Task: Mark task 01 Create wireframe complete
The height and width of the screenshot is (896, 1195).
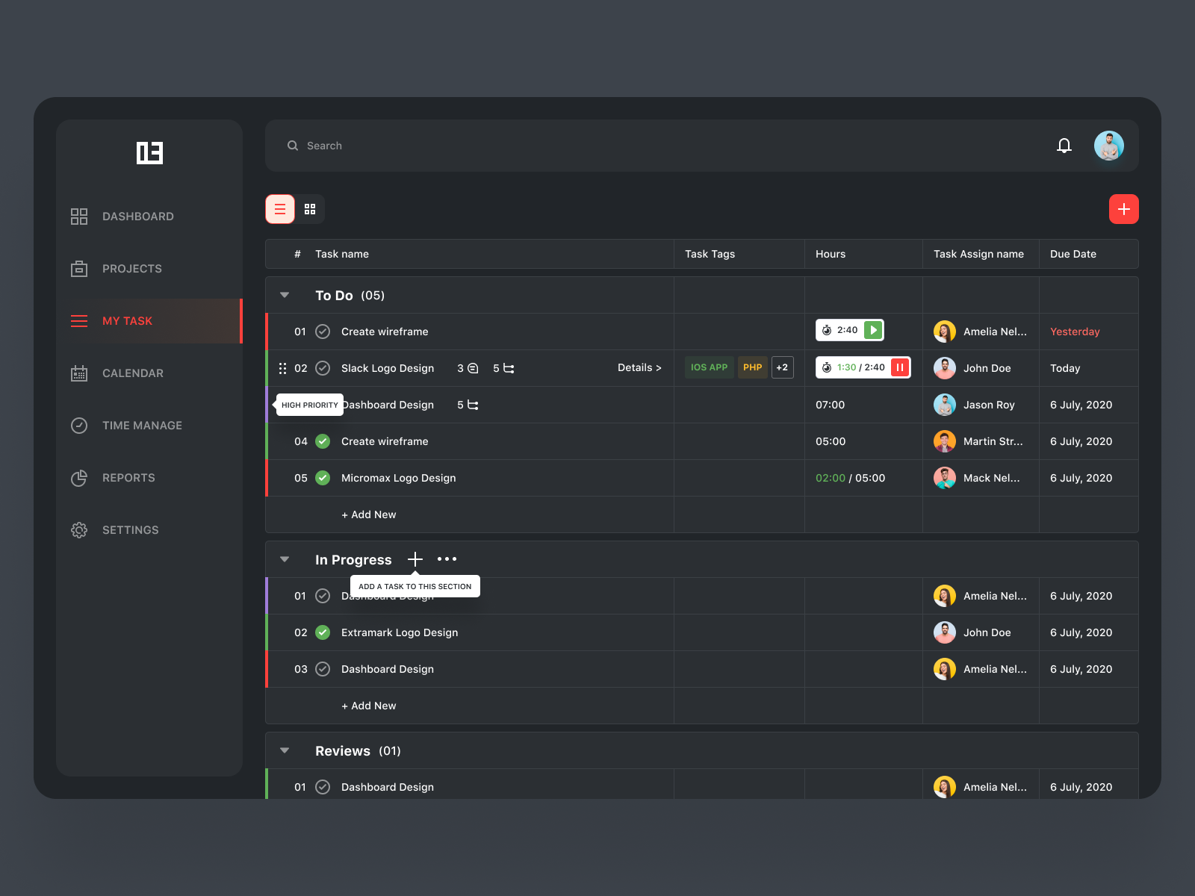Action: click(323, 332)
